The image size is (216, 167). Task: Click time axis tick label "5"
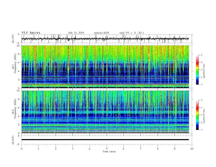tap(107, 149)
